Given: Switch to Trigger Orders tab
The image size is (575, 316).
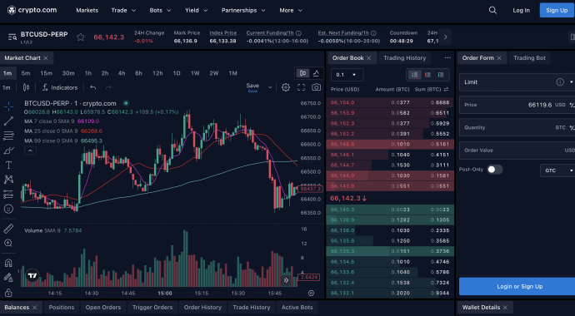Looking at the screenshot, I should [x=152, y=307].
